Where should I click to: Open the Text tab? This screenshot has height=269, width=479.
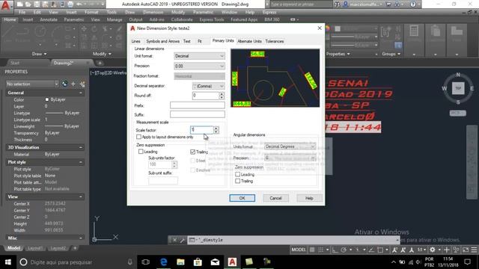[186, 41]
